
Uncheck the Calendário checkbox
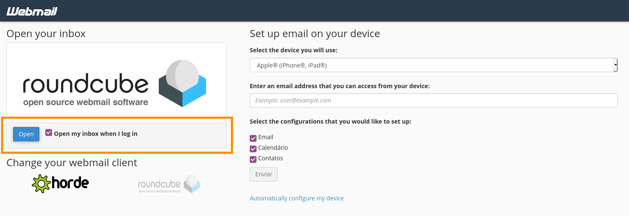pos(253,148)
